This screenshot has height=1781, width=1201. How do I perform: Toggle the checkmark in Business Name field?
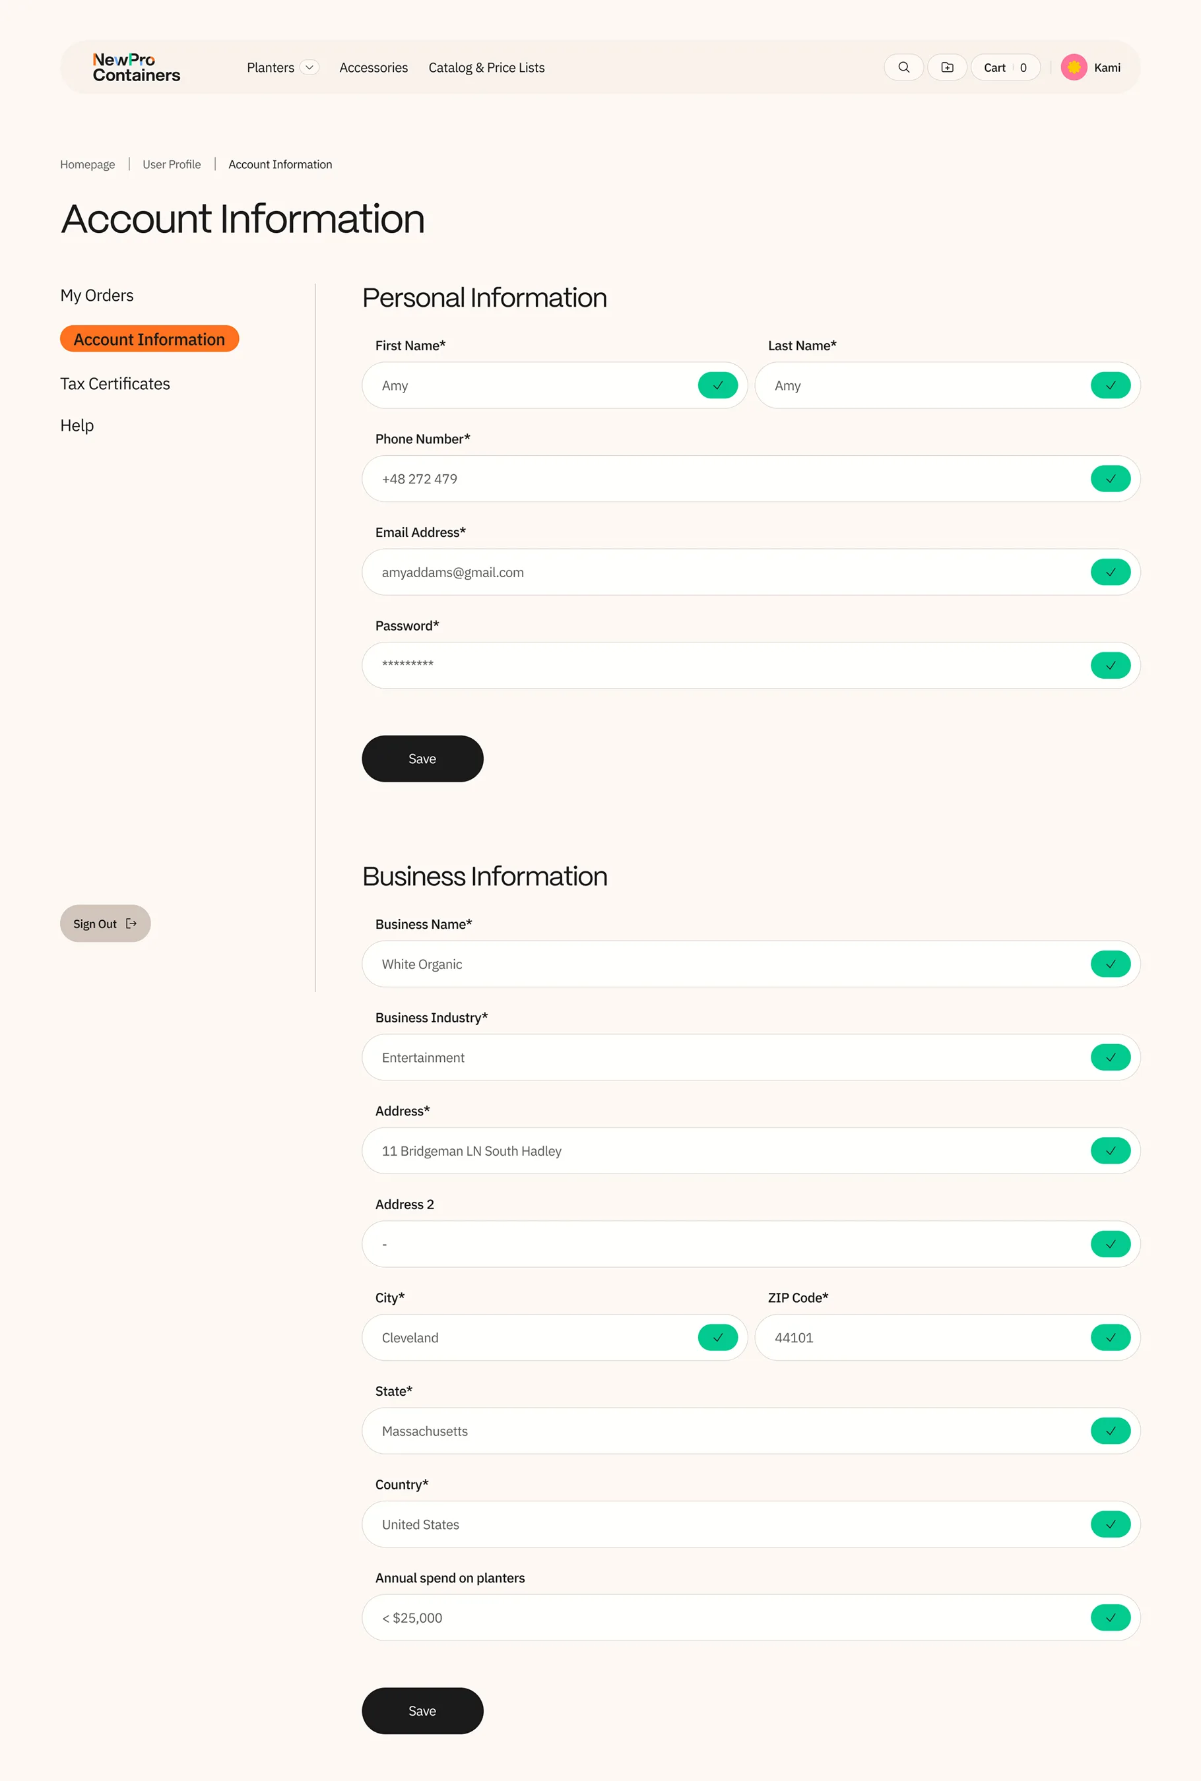click(1111, 964)
